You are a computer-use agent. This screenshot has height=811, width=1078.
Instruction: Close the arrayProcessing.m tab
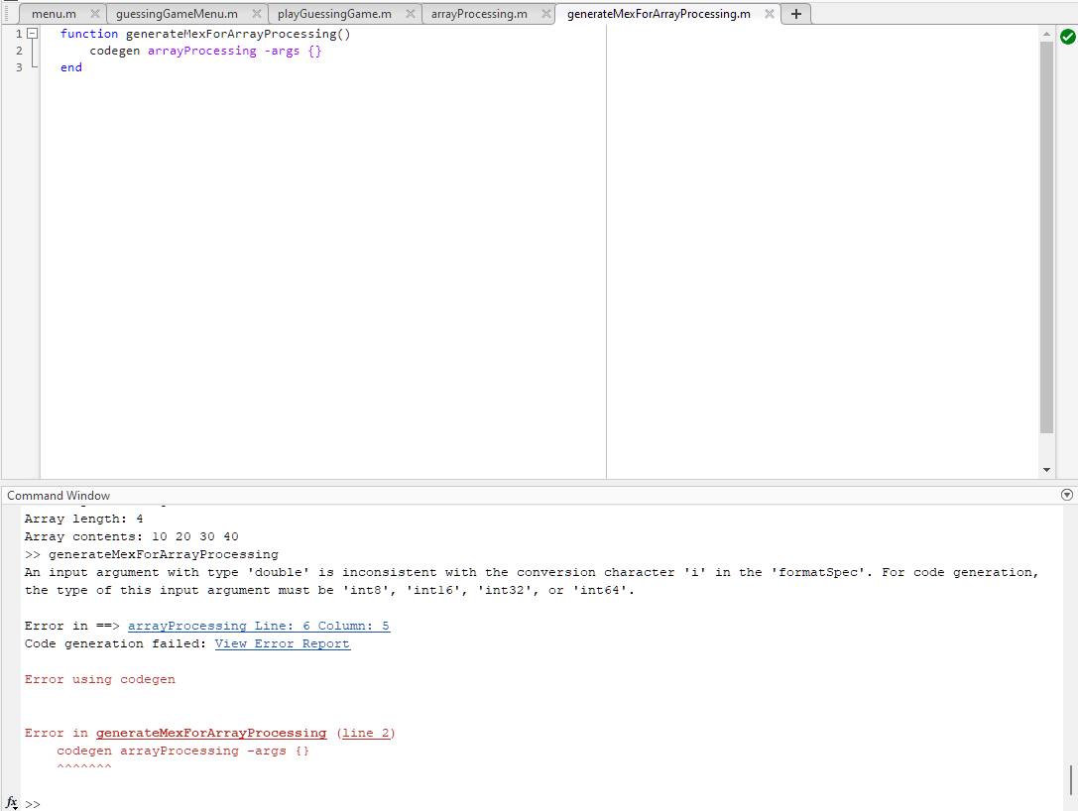click(545, 14)
